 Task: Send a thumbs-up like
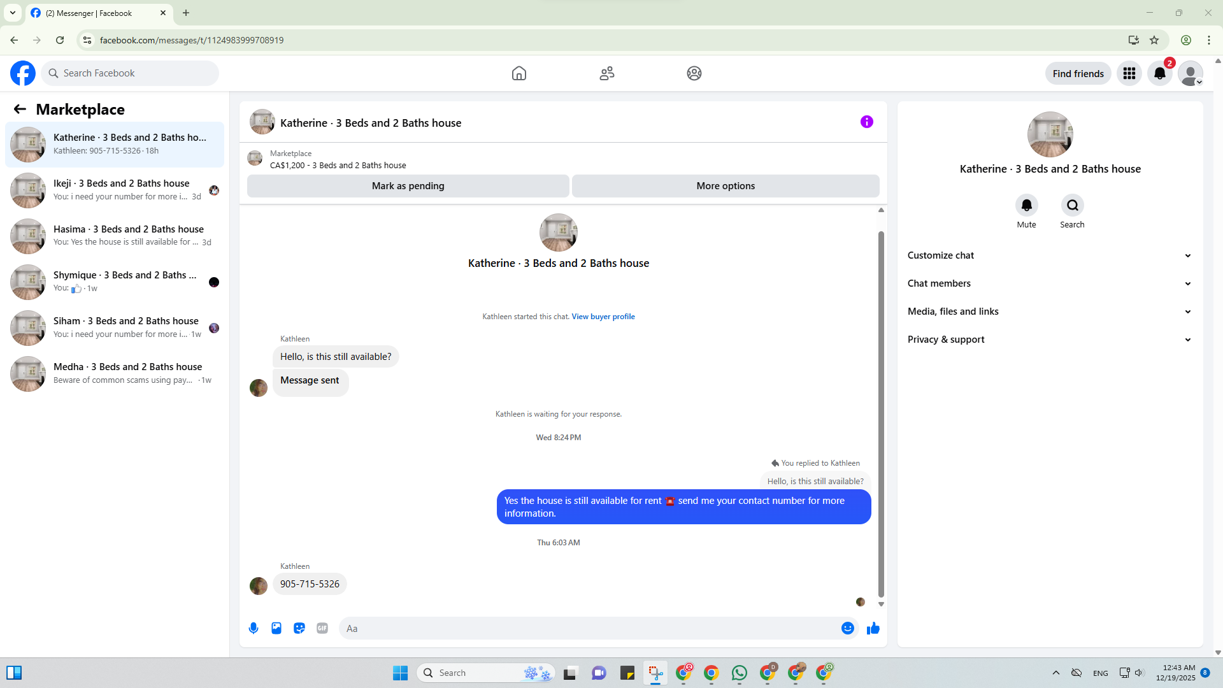[x=873, y=628]
